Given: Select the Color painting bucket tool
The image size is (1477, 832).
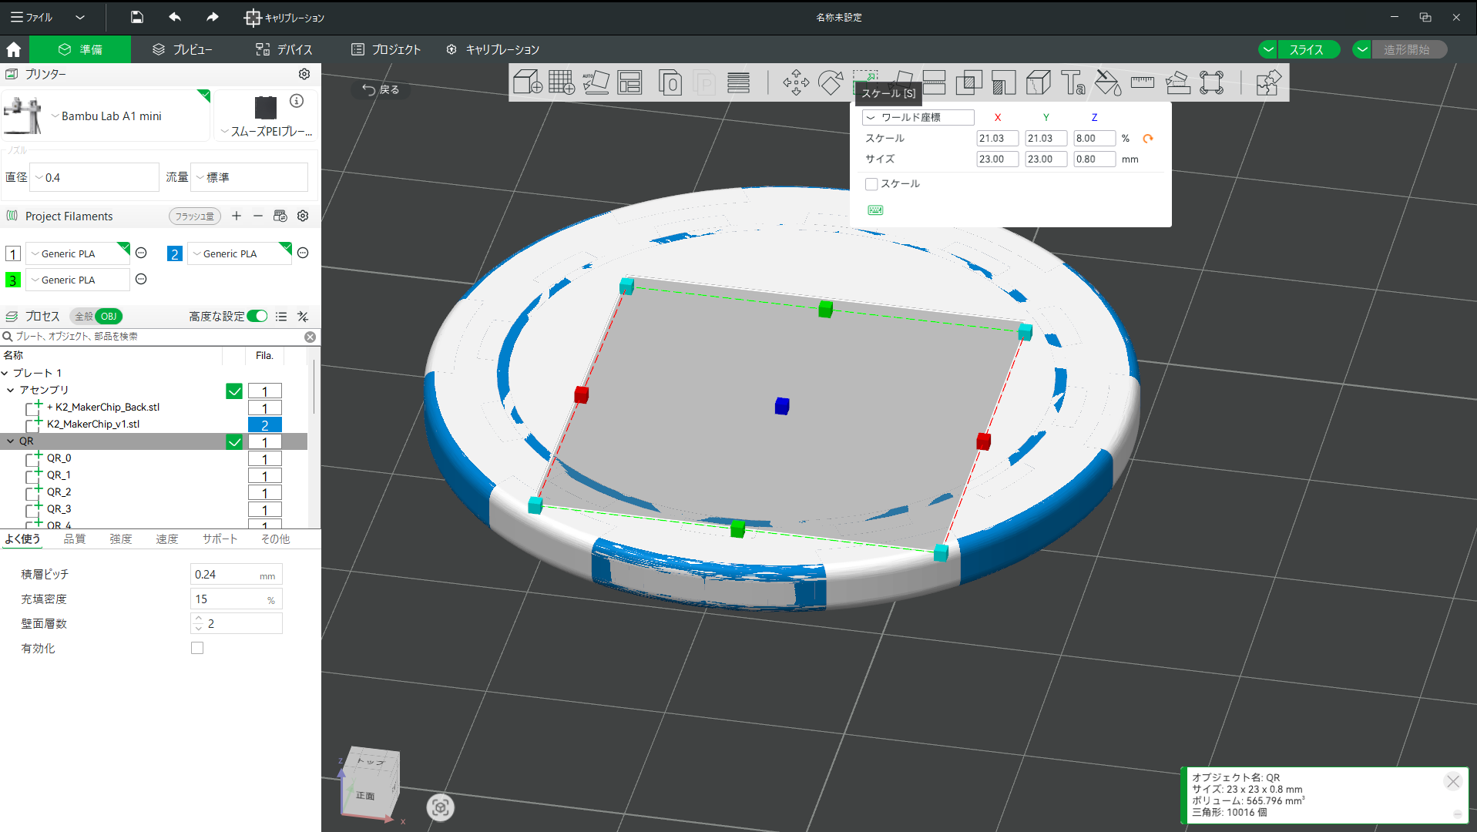Looking at the screenshot, I should [x=1108, y=82].
